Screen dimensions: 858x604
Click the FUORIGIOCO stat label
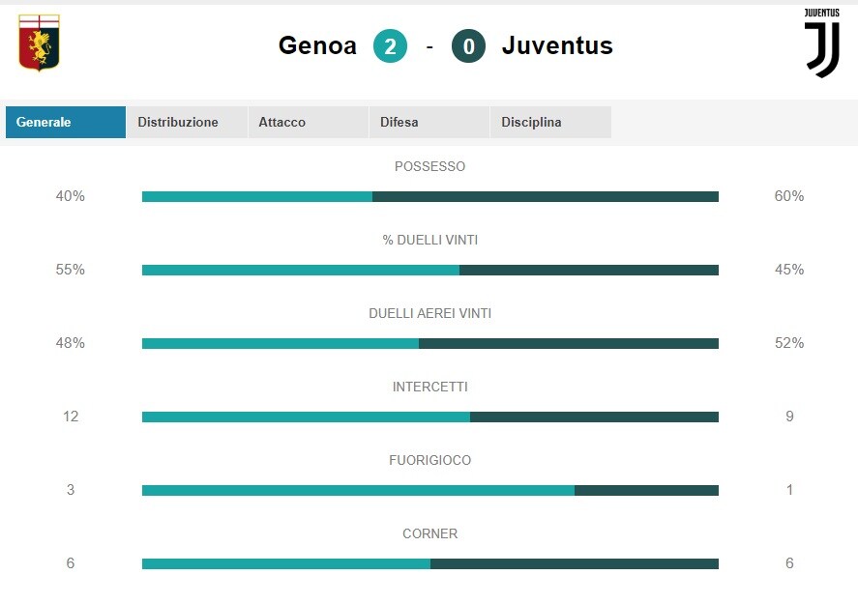coord(430,460)
